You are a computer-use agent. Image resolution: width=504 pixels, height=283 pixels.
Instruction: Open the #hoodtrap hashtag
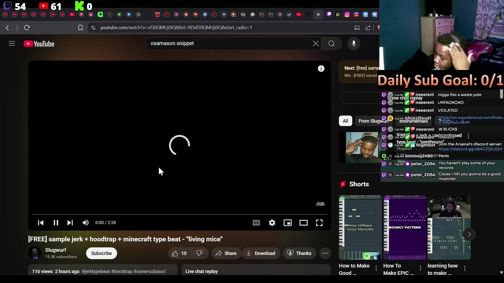pos(122,271)
